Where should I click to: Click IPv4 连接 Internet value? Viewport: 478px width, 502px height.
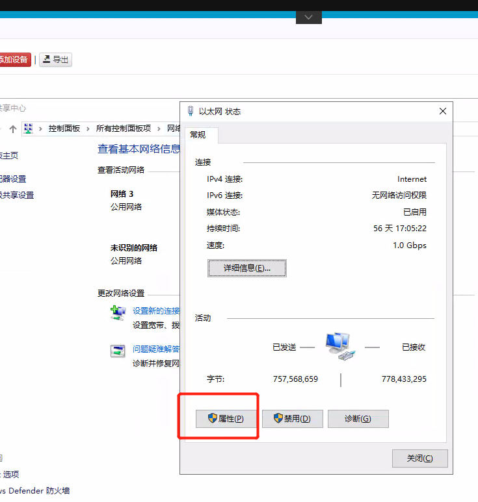click(412, 179)
